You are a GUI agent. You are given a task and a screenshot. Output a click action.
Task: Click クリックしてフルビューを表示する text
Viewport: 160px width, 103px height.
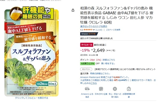31,98
